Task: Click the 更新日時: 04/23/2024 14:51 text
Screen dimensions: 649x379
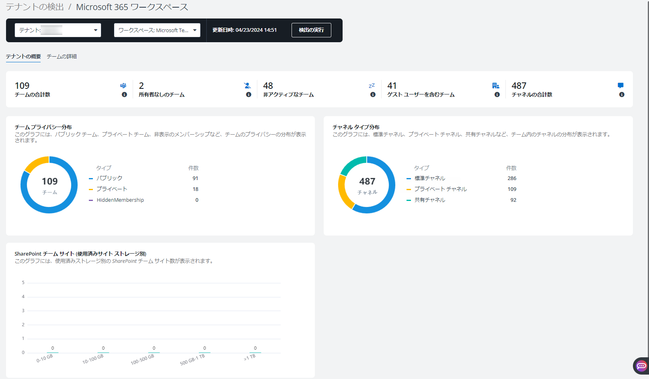Action: point(244,30)
